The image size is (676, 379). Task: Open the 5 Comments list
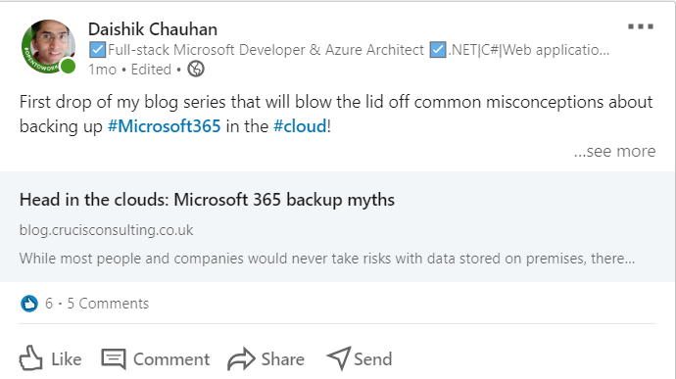[108, 304]
